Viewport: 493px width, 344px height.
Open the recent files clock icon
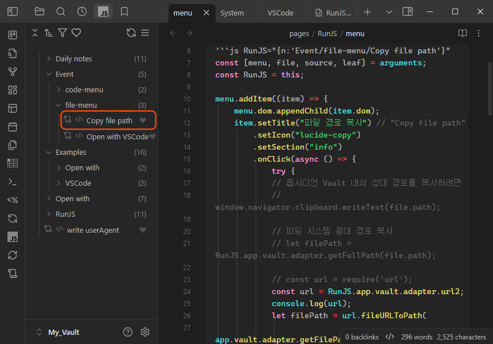coord(82,11)
